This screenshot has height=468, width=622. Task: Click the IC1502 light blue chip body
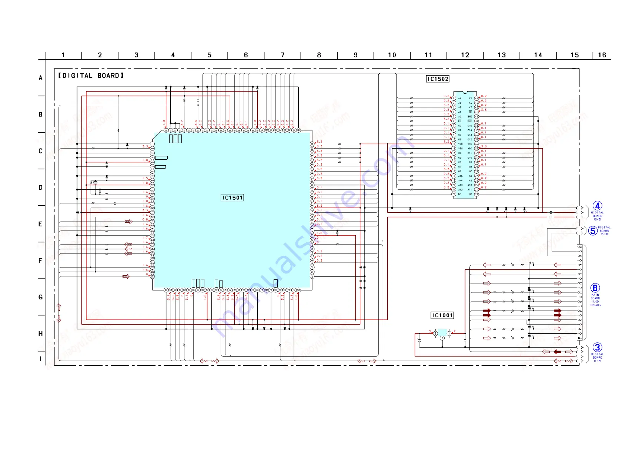[x=465, y=145]
